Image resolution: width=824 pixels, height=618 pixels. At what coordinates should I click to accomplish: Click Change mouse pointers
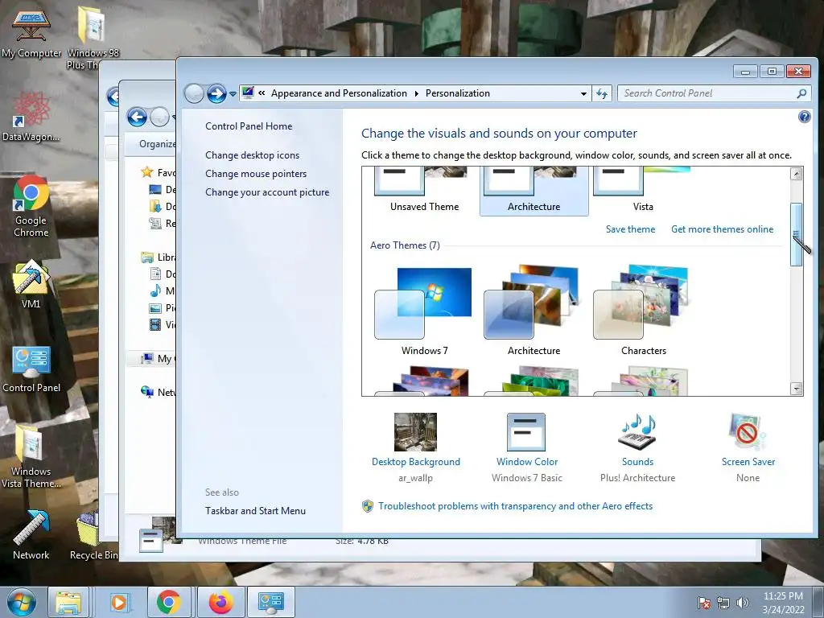click(x=256, y=174)
